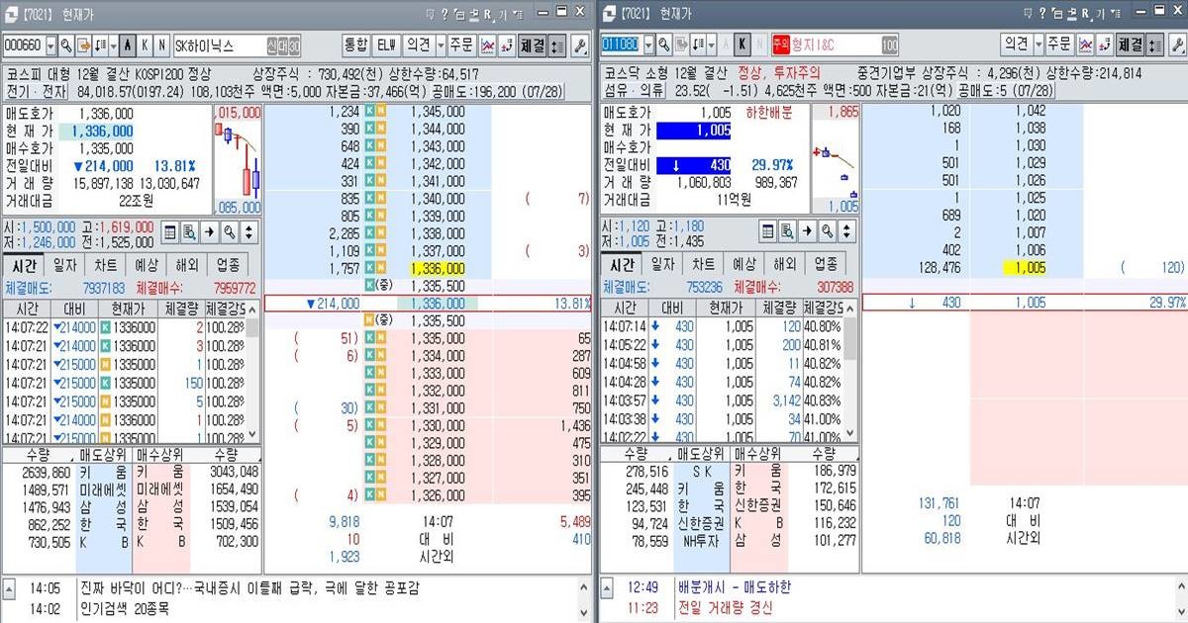Click the ELW button
This screenshot has width=1188, height=623.
tap(387, 45)
